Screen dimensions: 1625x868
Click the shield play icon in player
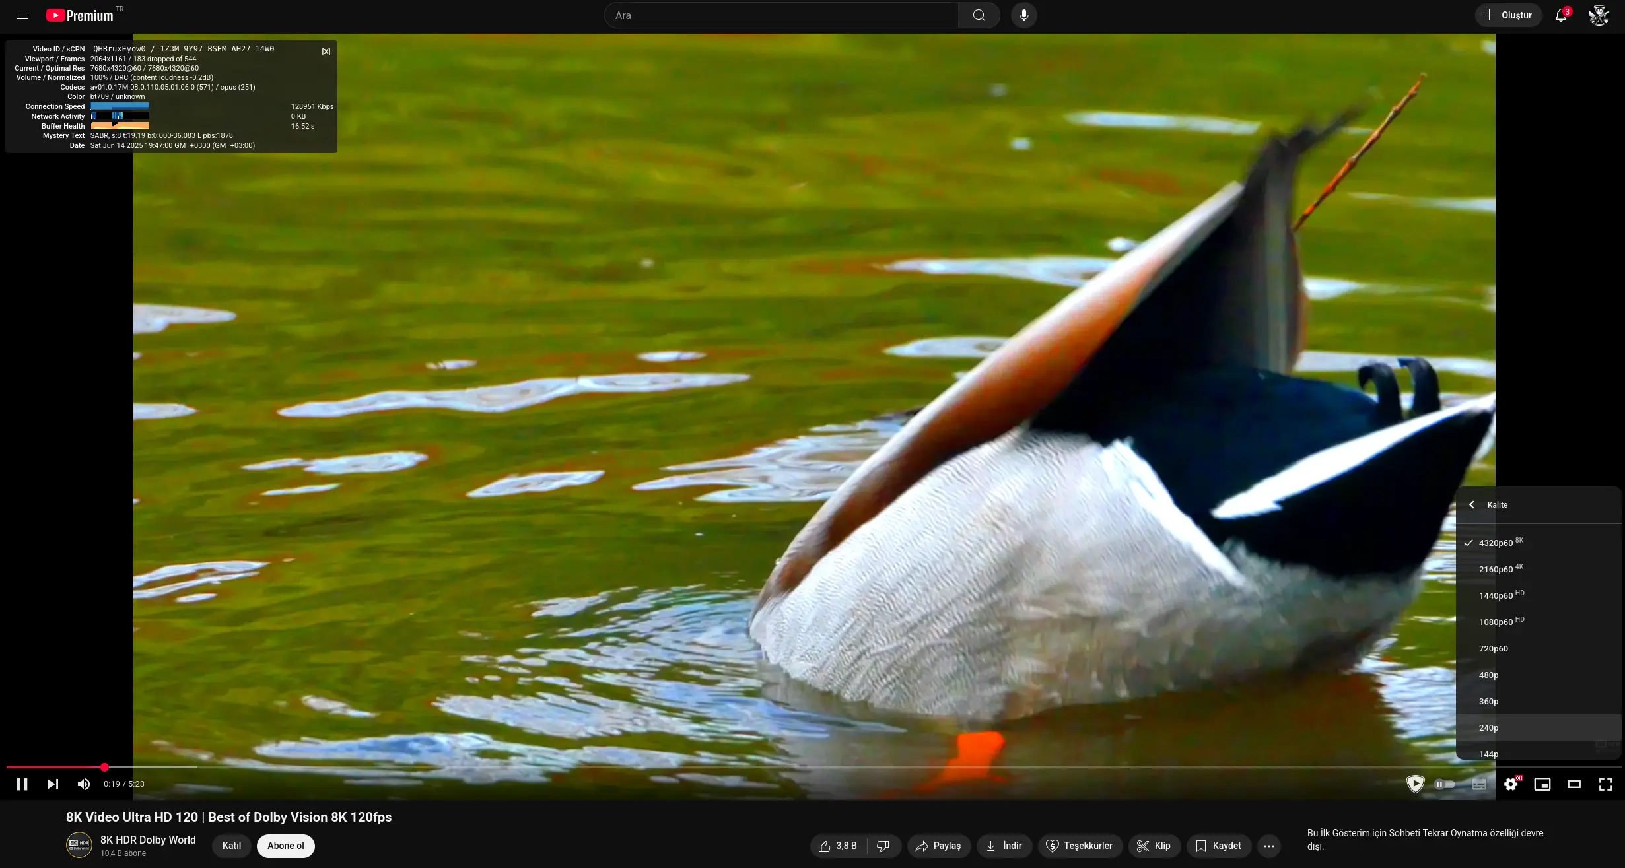(1415, 784)
